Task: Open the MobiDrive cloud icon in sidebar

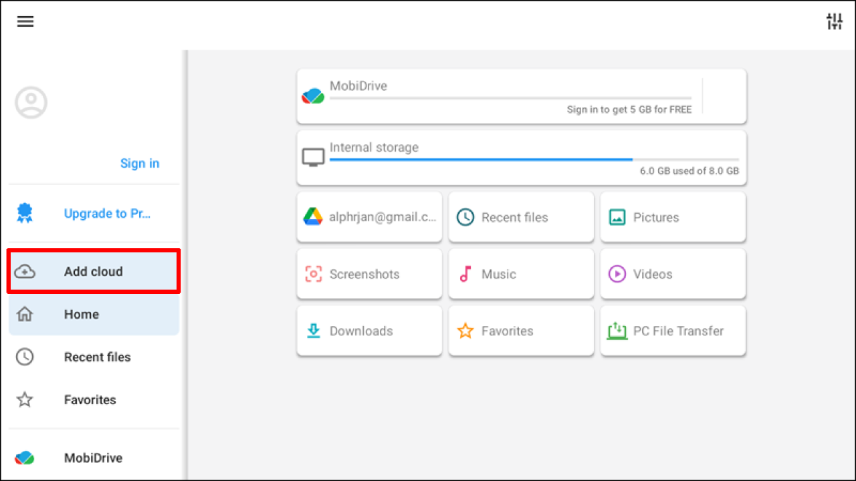Action: click(x=24, y=458)
